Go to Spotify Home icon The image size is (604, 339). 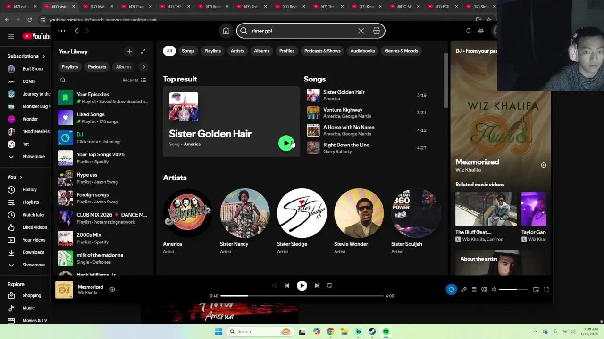click(226, 31)
